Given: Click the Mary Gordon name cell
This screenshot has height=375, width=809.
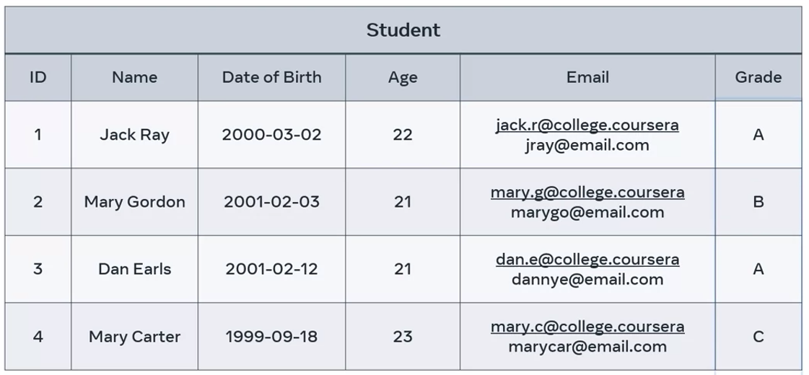Looking at the screenshot, I should pyautogui.click(x=134, y=202).
